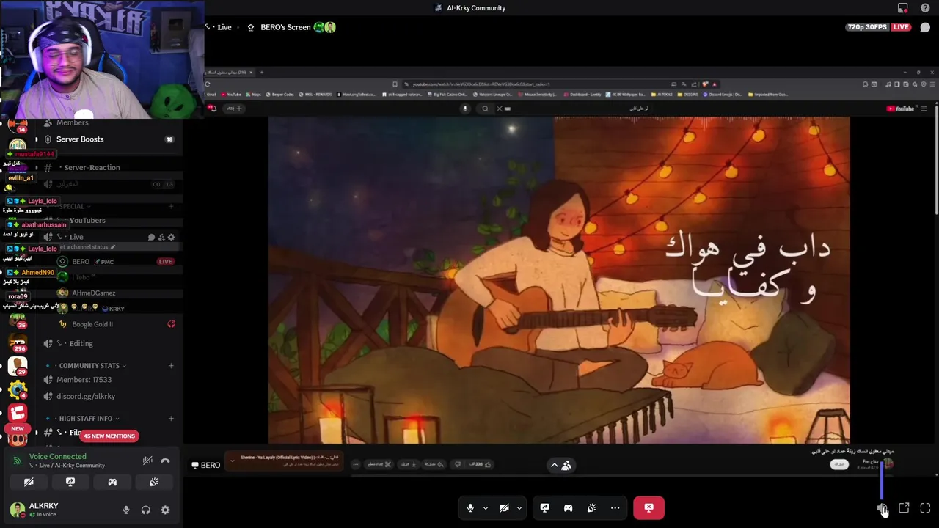Click YouTube logo in streamed browser
This screenshot has width=939, height=528.
[901, 109]
